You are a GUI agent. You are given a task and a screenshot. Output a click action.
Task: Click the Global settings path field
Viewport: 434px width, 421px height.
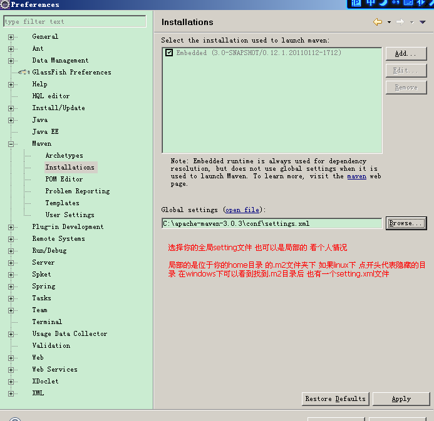[x=272, y=223]
